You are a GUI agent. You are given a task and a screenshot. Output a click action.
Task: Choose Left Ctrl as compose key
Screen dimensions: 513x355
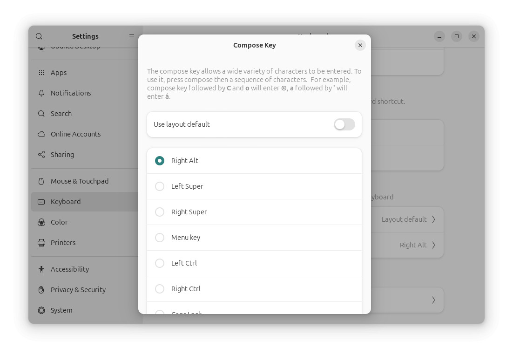coord(160,263)
